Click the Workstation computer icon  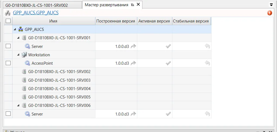pyautogui.click(x=24, y=55)
